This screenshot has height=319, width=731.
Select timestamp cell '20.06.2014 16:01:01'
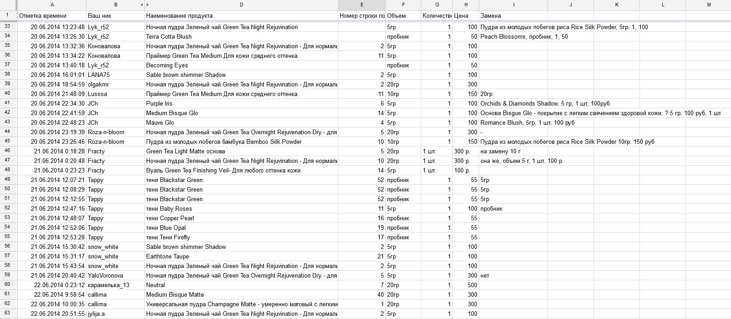point(52,75)
